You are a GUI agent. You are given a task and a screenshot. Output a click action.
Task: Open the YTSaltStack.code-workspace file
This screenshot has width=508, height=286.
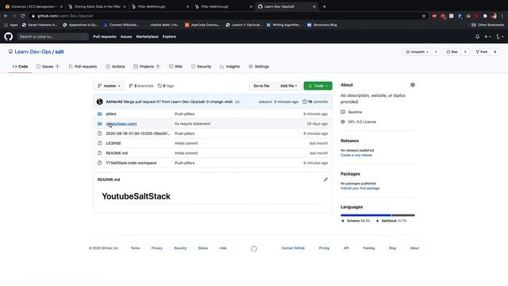pos(131,163)
